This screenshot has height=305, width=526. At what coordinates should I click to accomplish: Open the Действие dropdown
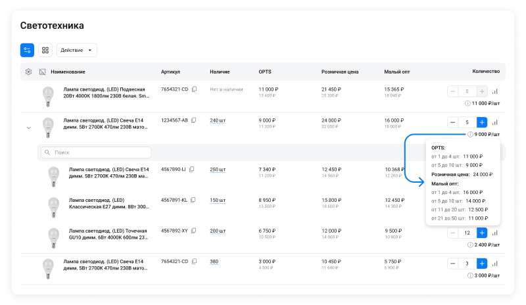tap(77, 50)
